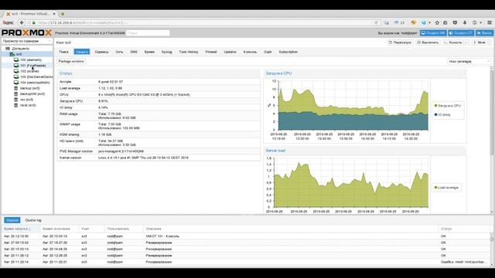Sort tasks by start time column

pyautogui.click(x=21, y=229)
